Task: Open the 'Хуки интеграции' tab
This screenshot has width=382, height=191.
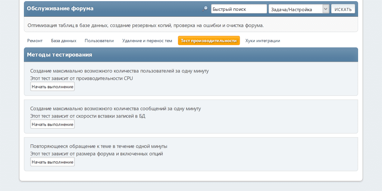Action: pyautogui.click(x=263, y=41)
